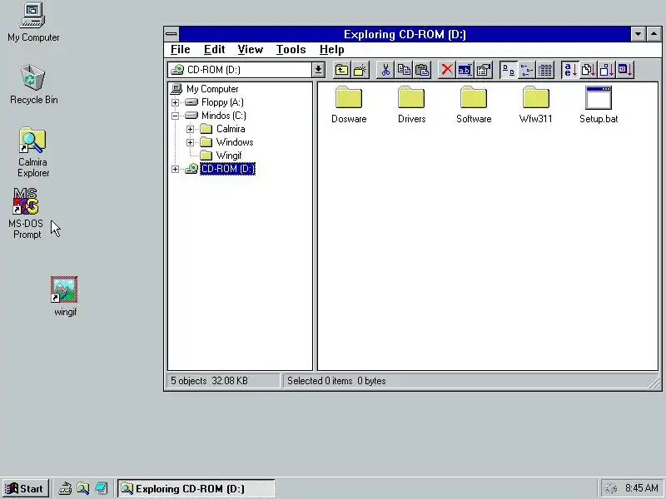Maximize the Exploring CD-ROM window
Screen dimensions: 666x499
[x=654, y=34]
